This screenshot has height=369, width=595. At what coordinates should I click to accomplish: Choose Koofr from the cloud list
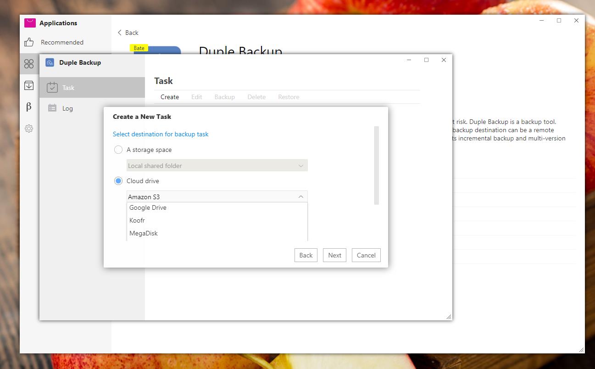click(137, 220)
